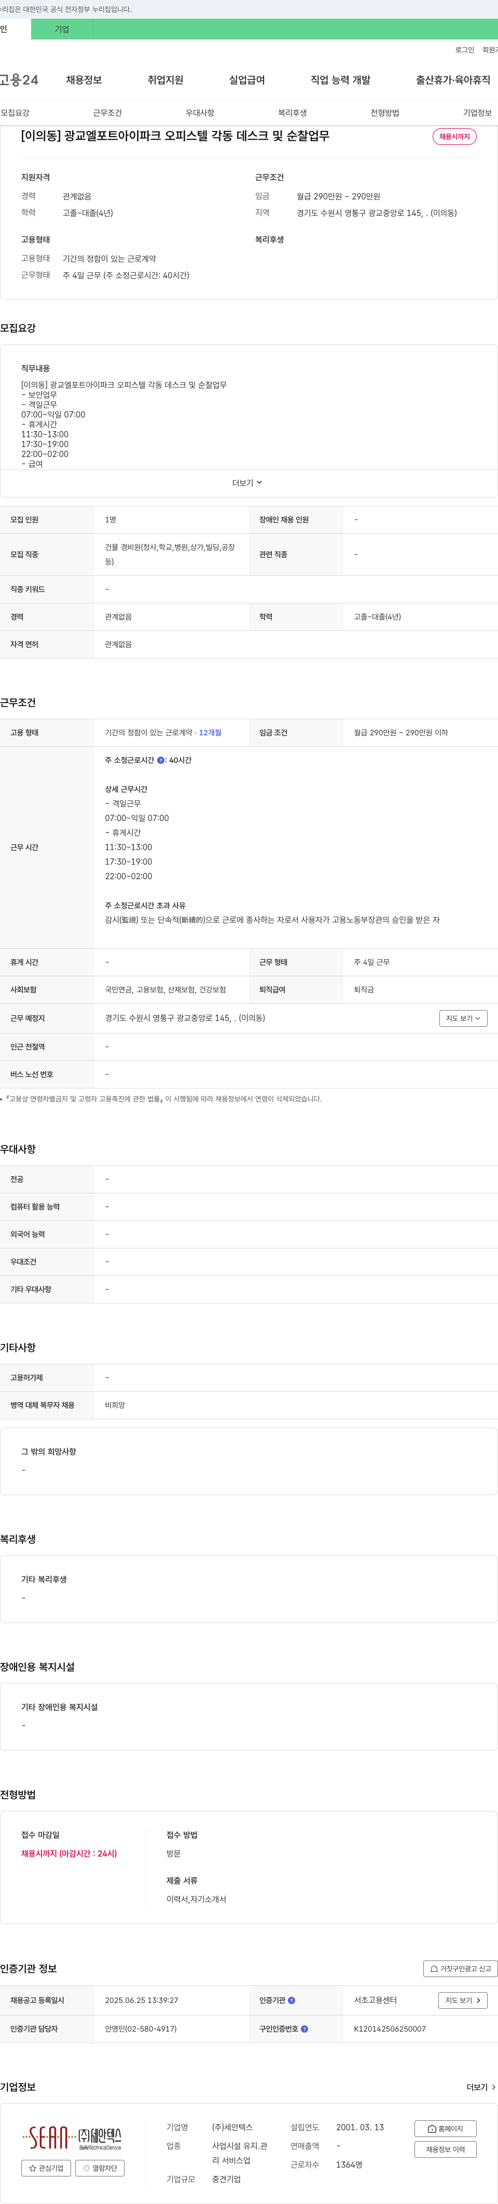Open the 실업급여 menu
This screenshot has width=498, height=2204.
[247, 79]
